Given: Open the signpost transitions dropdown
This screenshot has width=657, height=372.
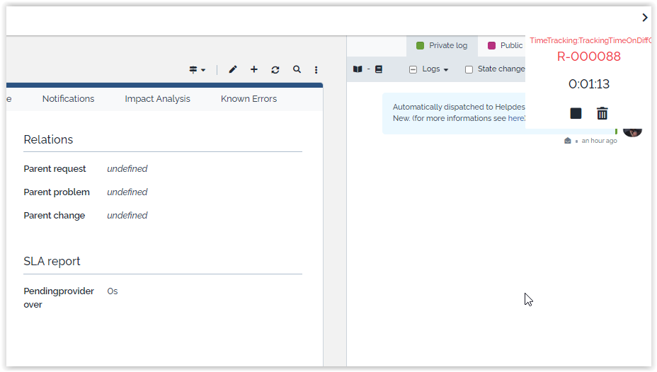Looking at the screenshot, I should coord(197,69).
